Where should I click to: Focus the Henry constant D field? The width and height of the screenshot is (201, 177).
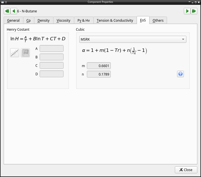click(51, 74)
